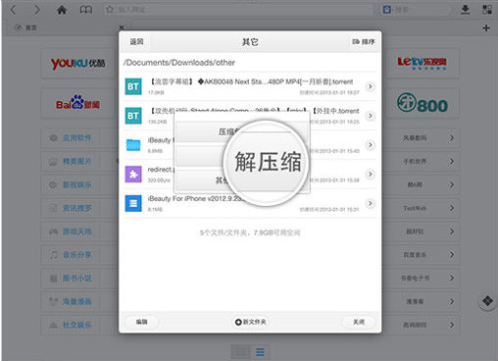Open the 海量漫画 category link
Screen dimensions: 498x361
(x=76, y=301)
